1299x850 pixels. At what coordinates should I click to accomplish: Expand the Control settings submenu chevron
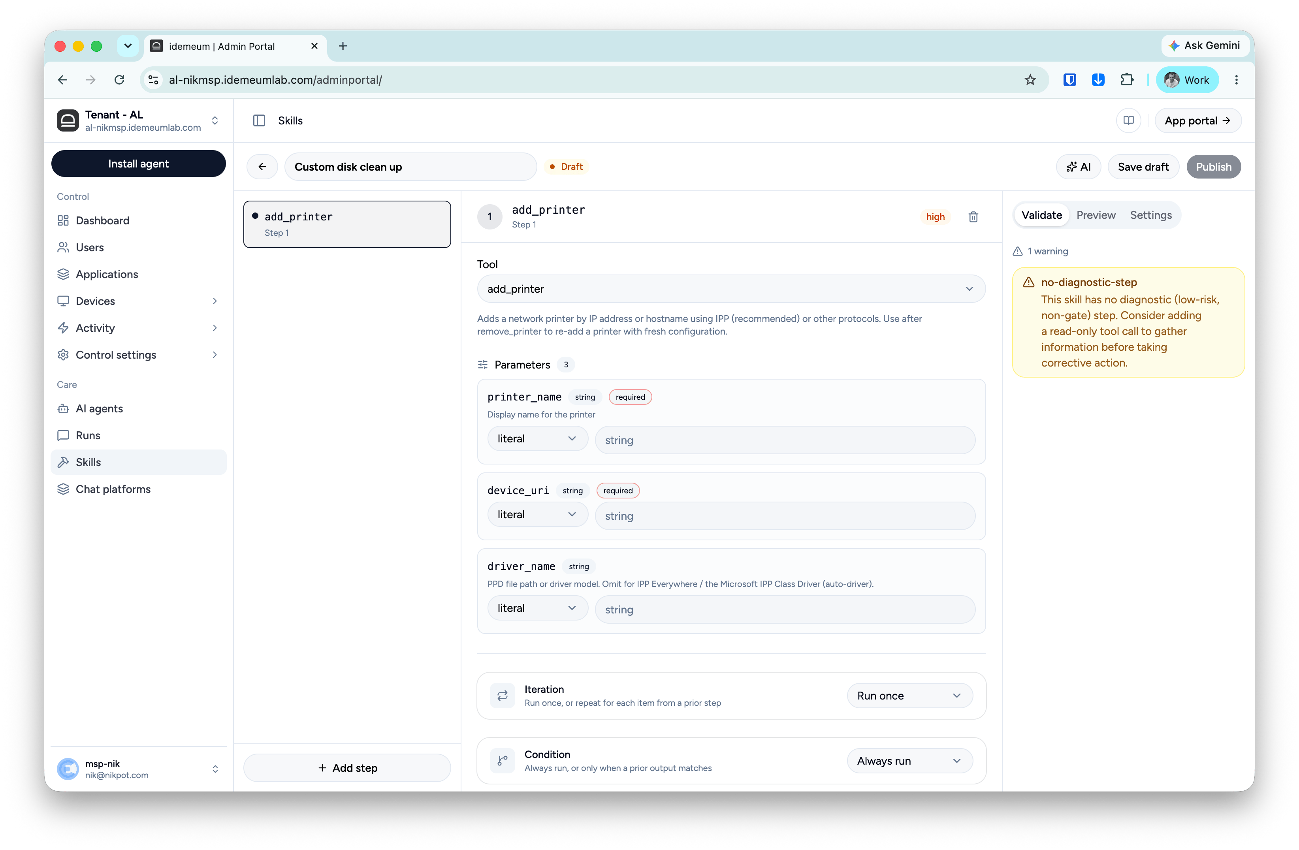(x=215, y=355)
